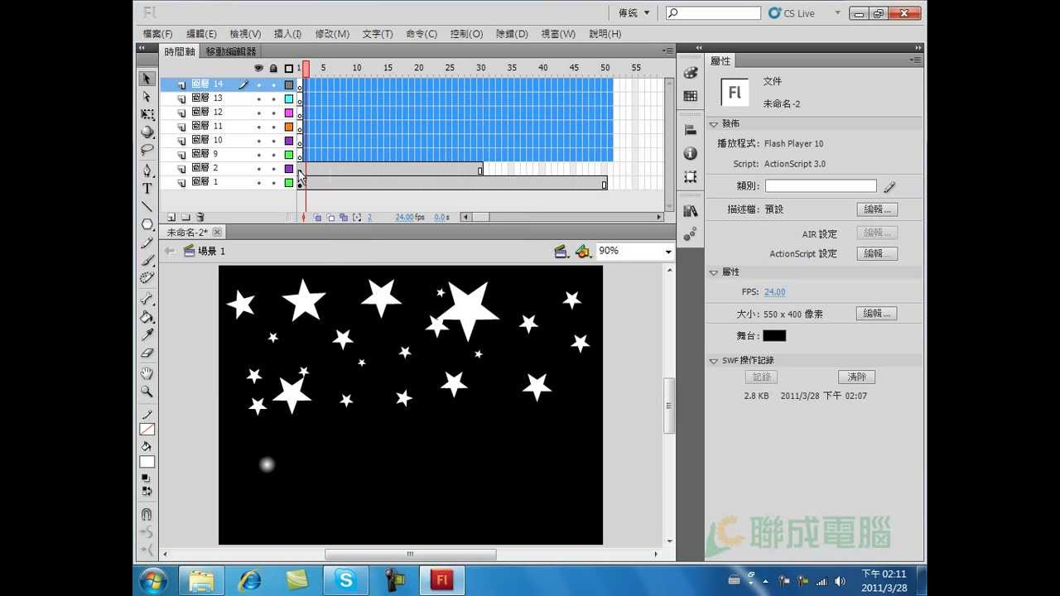
Task: Open the 控制(O) menu
Action: pos(466,34)
